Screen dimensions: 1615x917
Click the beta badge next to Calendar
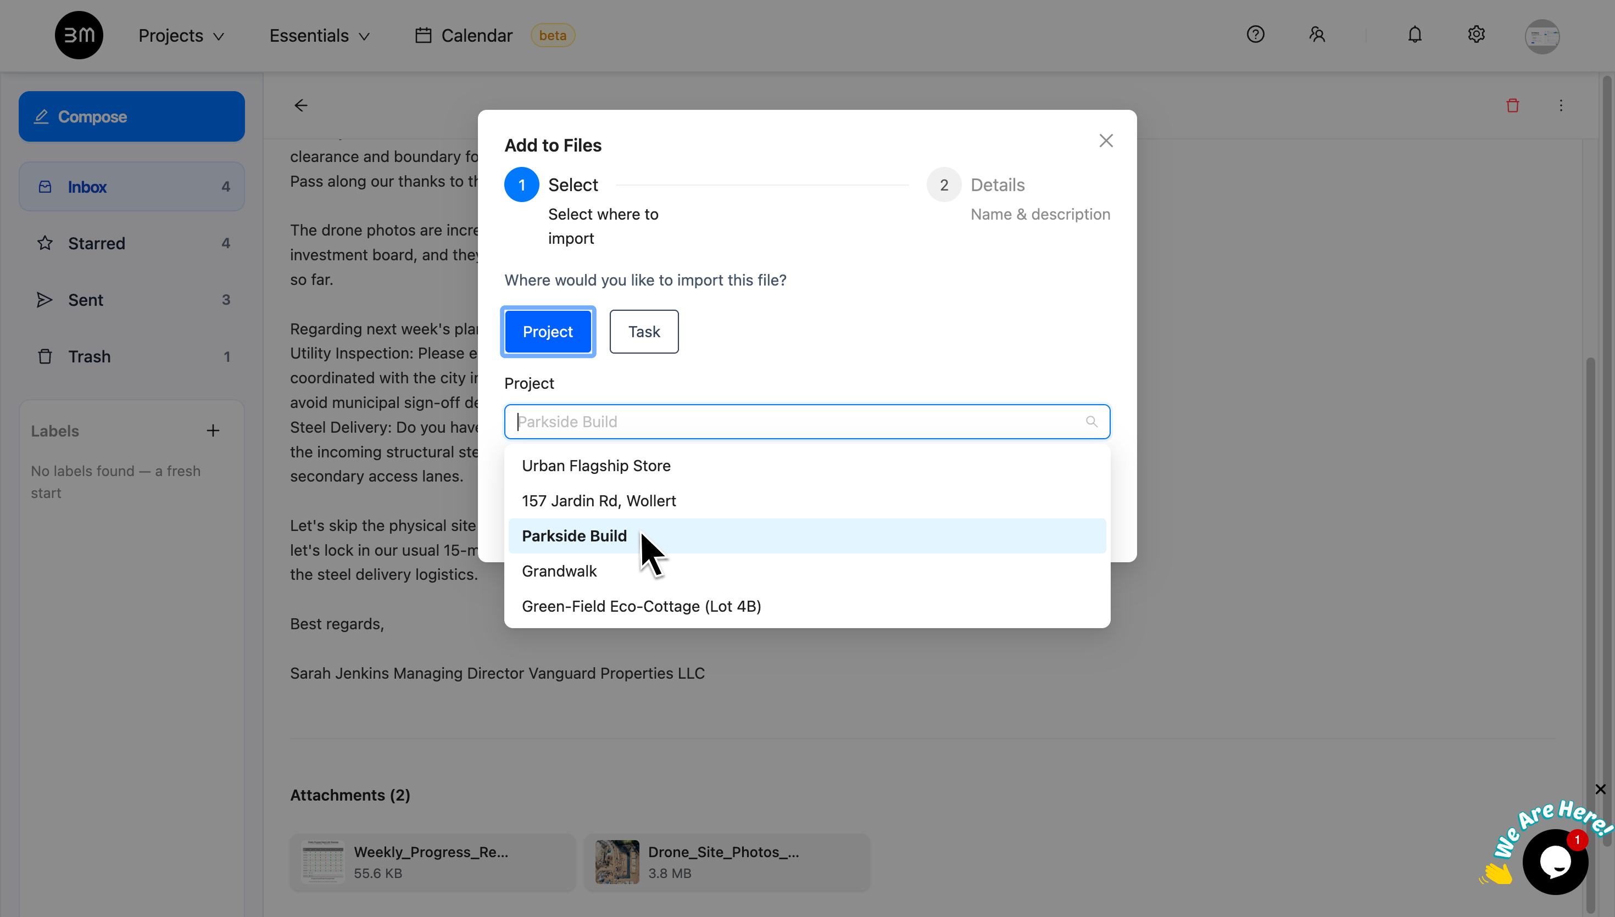[x=553, y=35]
